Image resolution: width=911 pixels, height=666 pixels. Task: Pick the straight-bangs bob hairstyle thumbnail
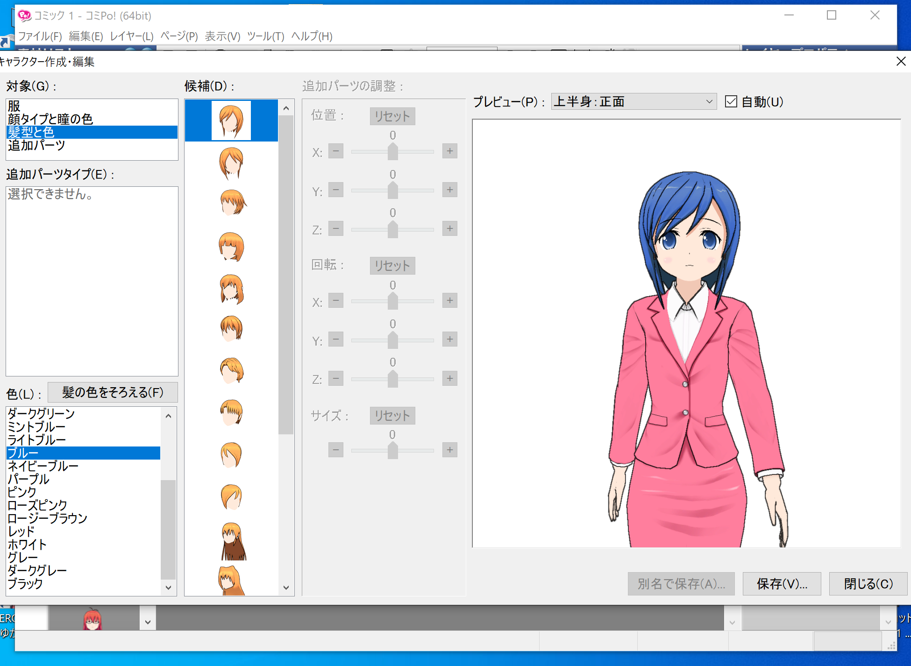click(231, 246)
